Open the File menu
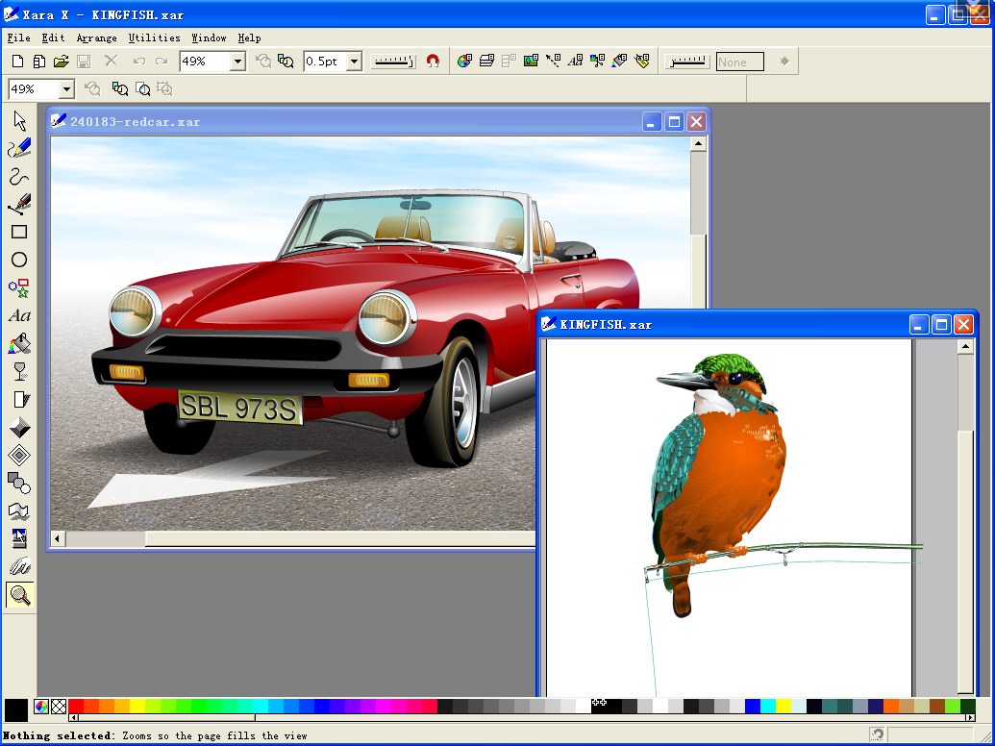The image size is (995, 746). pyautogui.click(x=18, y=38)
